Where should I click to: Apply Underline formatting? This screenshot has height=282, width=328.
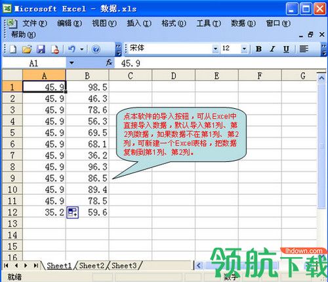tap(286, 49)
